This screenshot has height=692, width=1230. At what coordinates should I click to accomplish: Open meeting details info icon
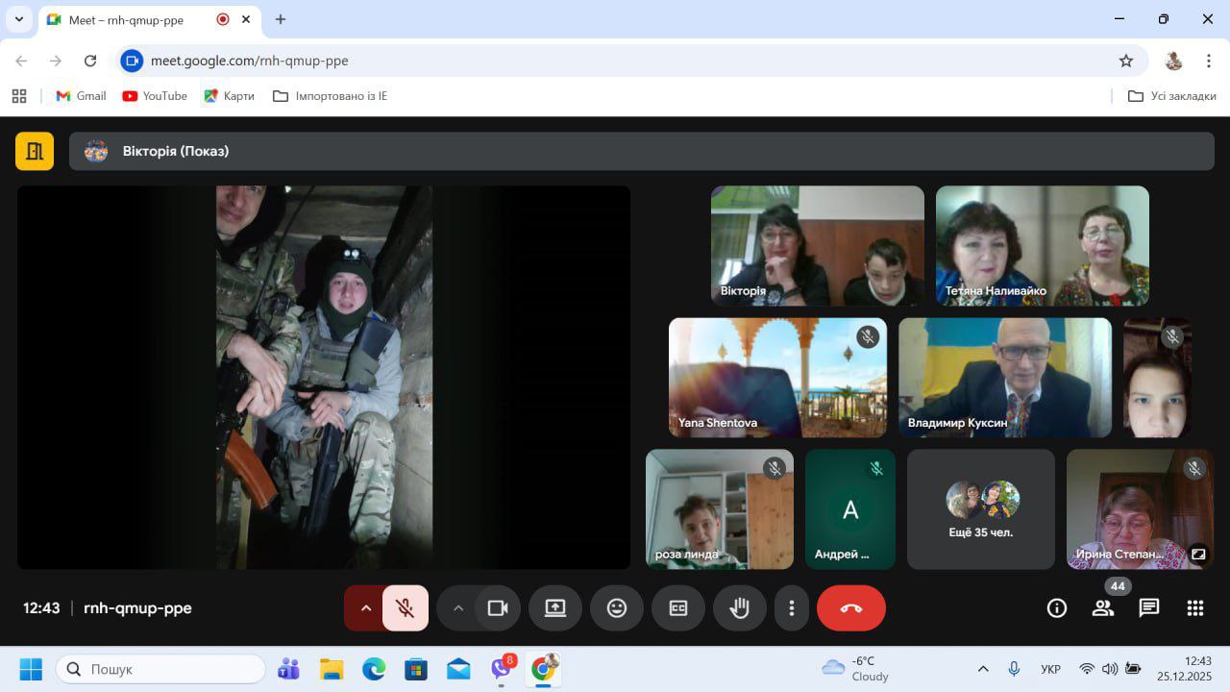click(1056, 608)
